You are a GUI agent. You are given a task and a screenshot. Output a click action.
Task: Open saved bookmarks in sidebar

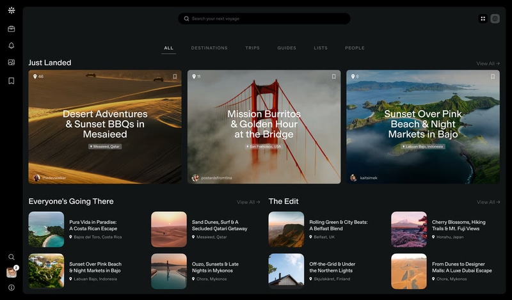click(x=11, y=81)
